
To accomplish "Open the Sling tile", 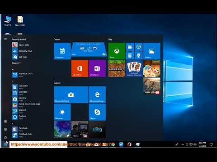I will (x=97, y=130).
